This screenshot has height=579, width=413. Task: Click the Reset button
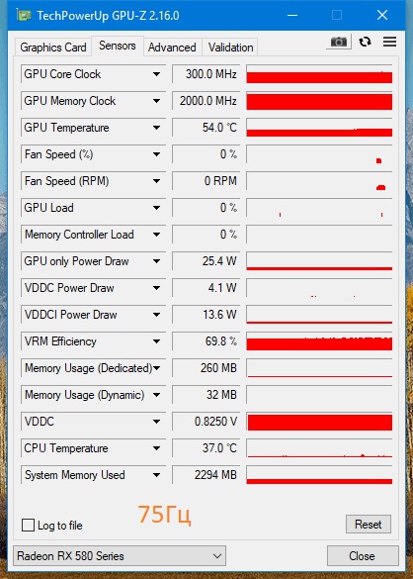[x=368, y=524]
